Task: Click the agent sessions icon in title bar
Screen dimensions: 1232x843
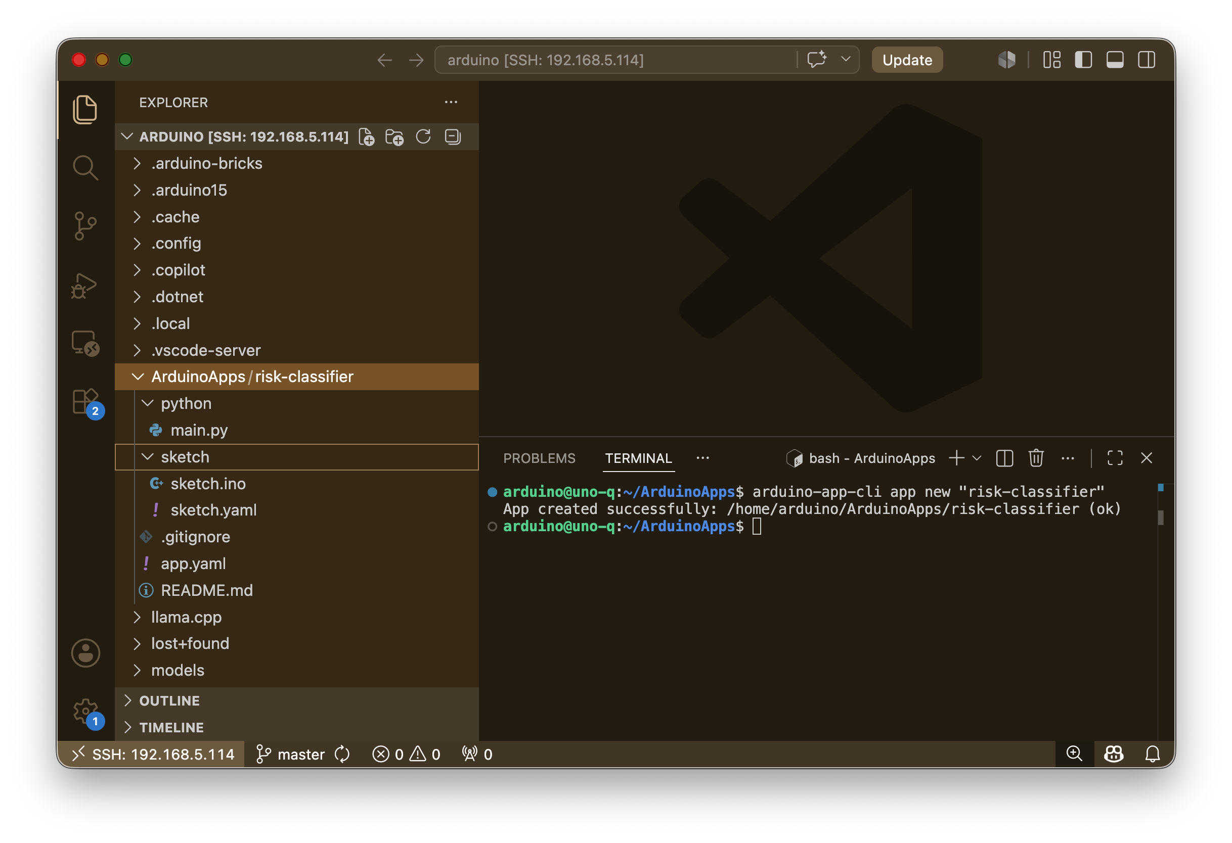Action: point(1007,60)
